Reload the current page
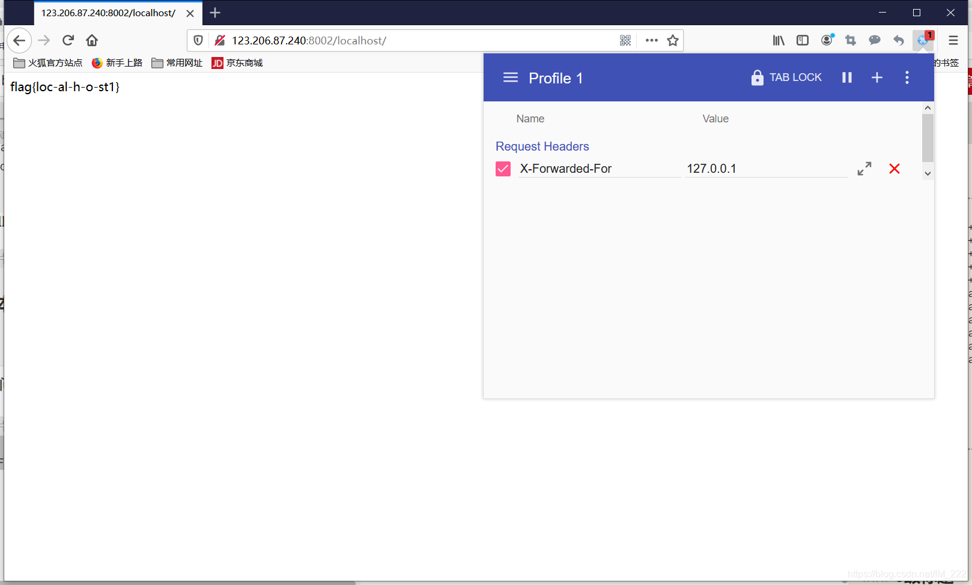The image size is (972, 585). pos(68,41)
